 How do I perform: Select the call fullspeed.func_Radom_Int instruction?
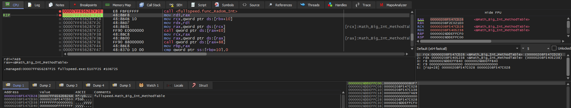coord(200,11)
